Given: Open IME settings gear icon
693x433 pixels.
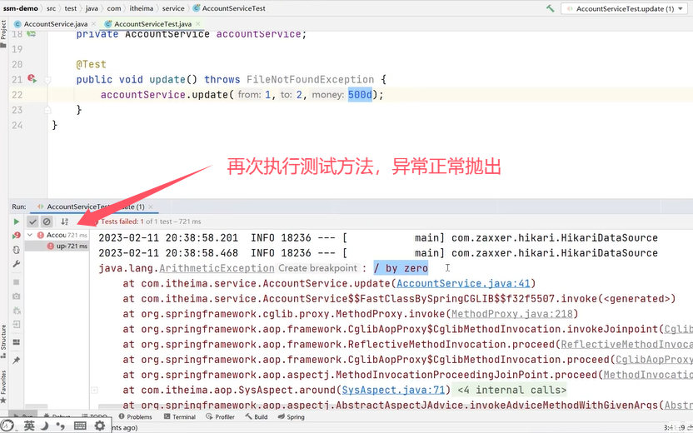Looking at the screenshot, I should point(100,426).
